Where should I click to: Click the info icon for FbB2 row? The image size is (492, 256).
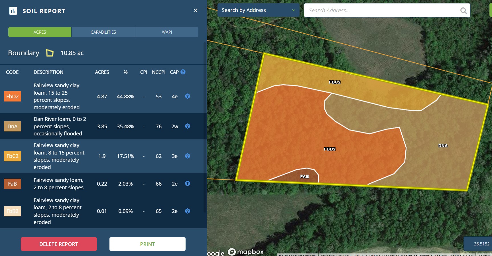coord(187,211)
